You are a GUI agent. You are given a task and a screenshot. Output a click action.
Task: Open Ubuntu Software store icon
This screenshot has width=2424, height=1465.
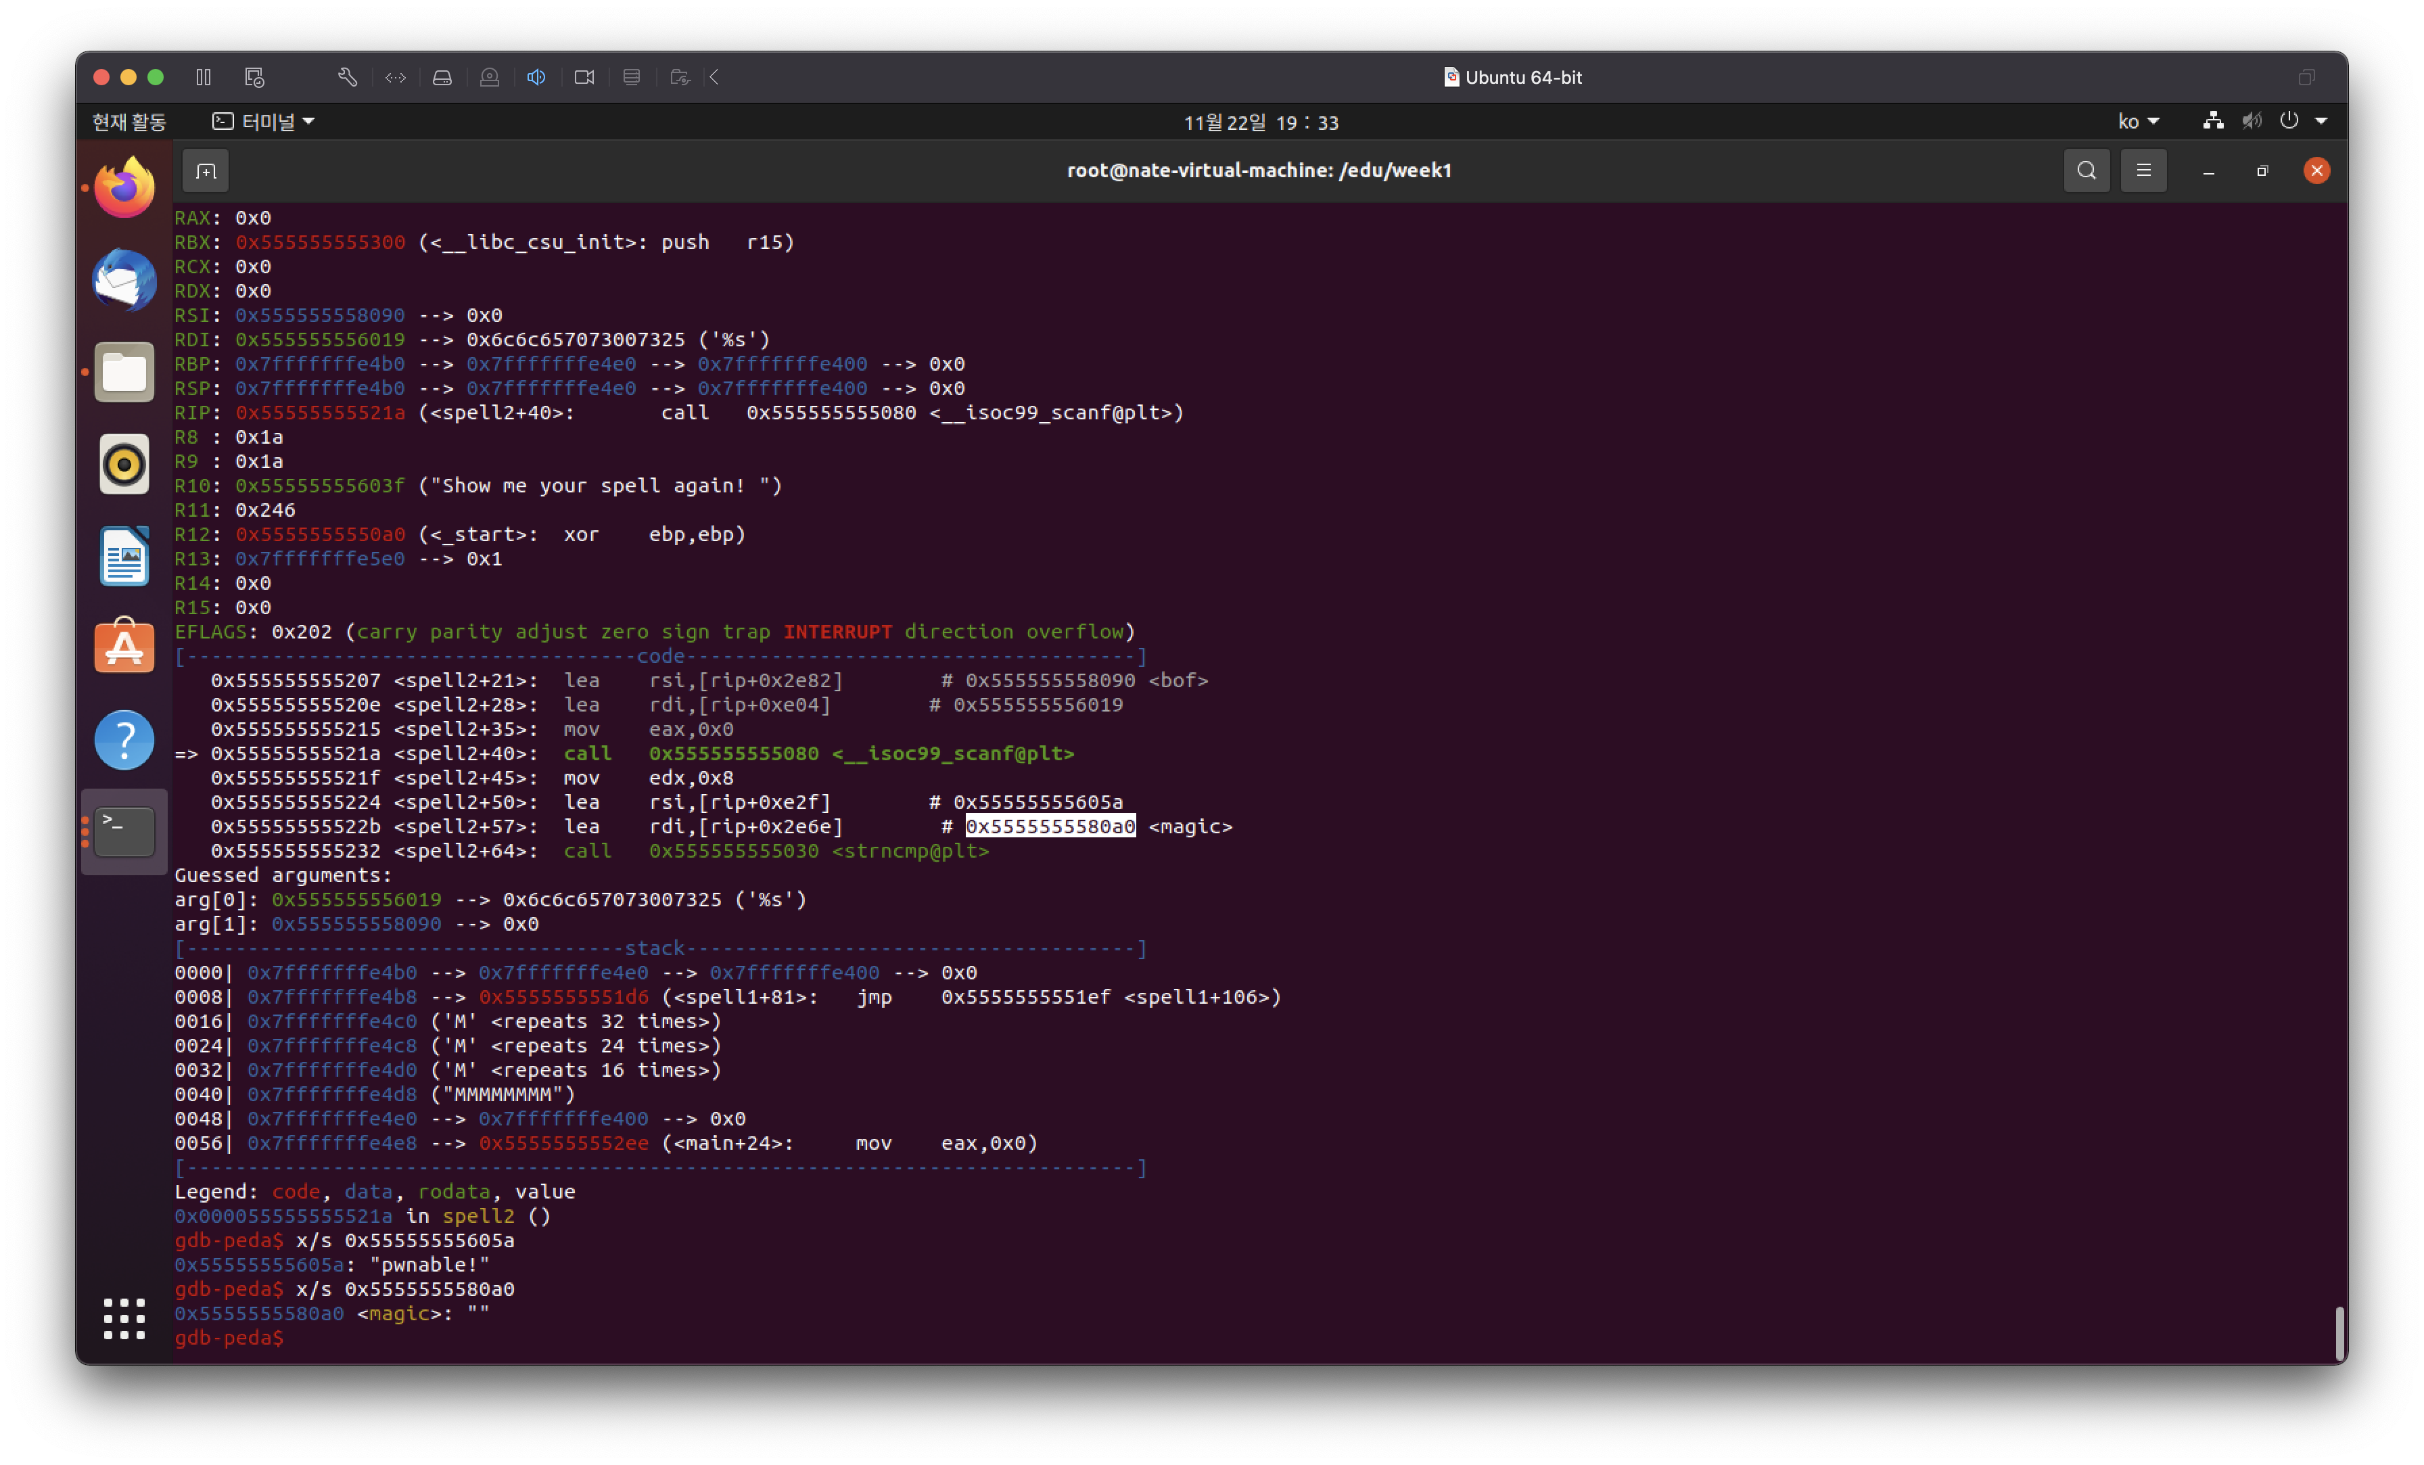point(124,647)
